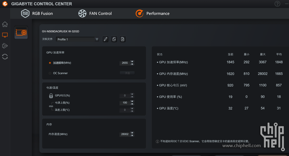Increase the boost clock with up arrow

[132, 61]
